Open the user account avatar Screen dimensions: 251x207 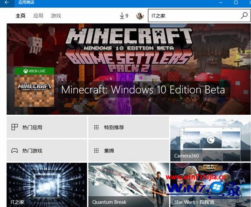pyautogui.click(x=140, y=16)
